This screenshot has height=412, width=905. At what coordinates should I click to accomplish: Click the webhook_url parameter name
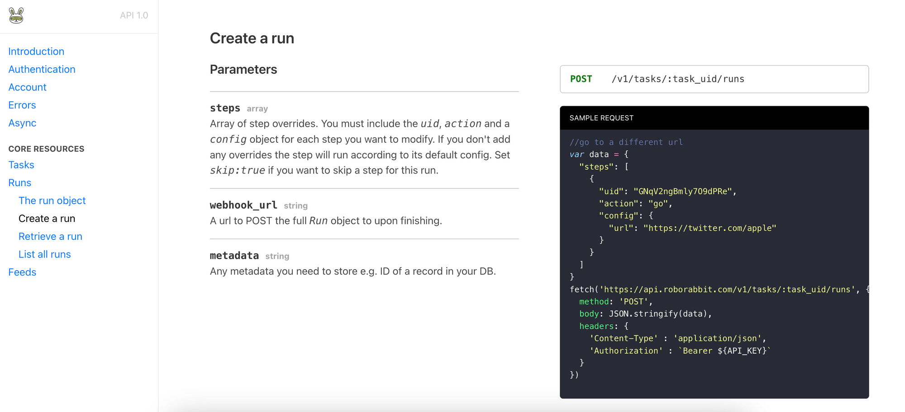[243, 205]
